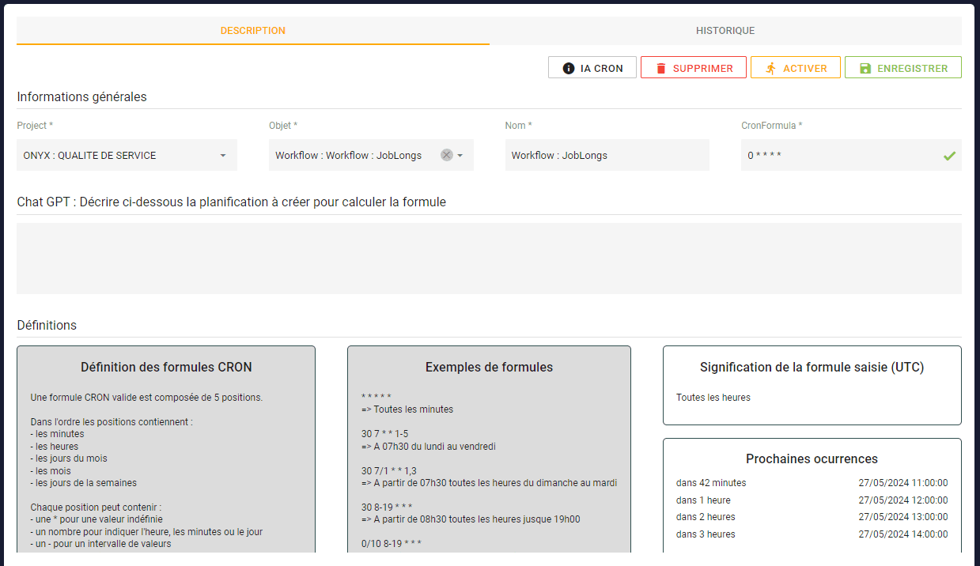The image size is (980, 566).
Task: Clear the Objet field with the X icon
Action: tap(447, 155)
